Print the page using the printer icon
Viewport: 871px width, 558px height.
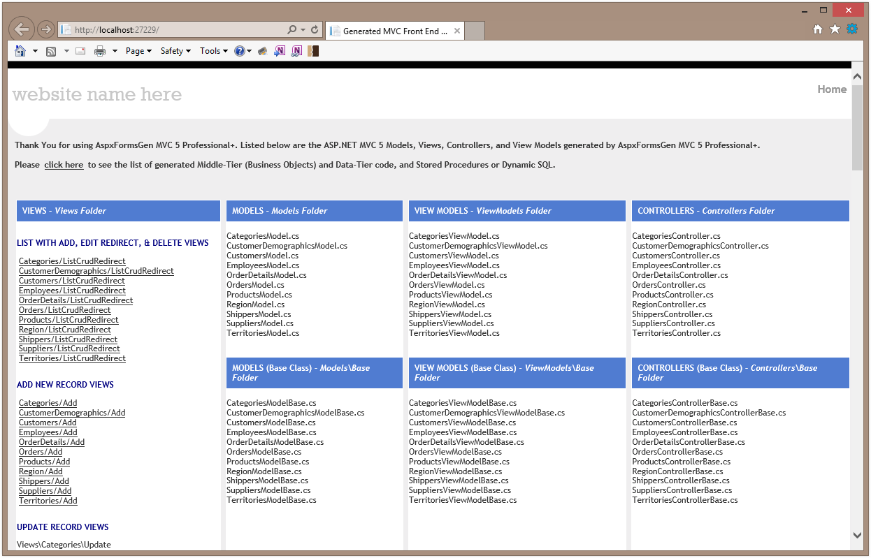coord(100,51)
